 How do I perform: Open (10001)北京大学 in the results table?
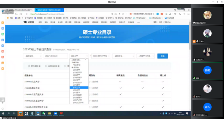point(32,82)
